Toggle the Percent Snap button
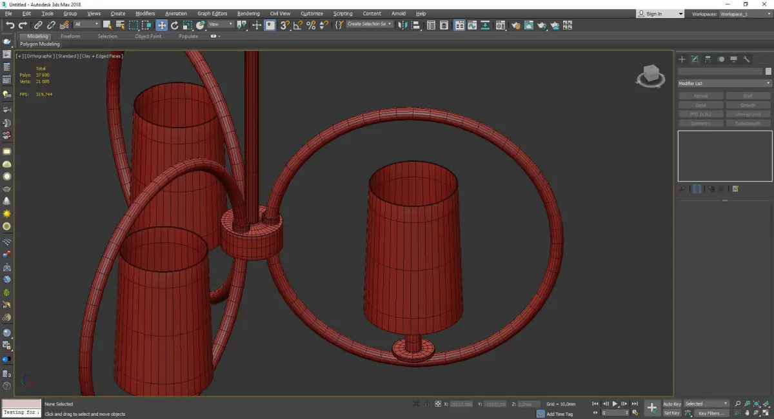 click(x=311, y=25)
